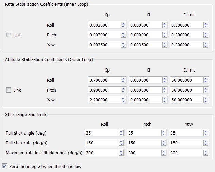This screenshot has width=215, height=172.
Task: Decrease Full stick rate Yaw value
Action: (206, 144)
